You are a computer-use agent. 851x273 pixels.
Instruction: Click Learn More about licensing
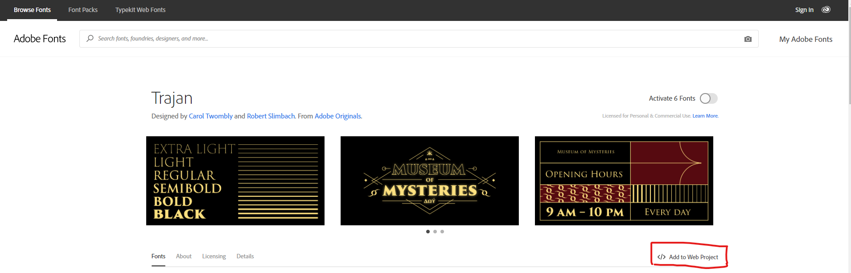pyautogui.click(x=705, y=116)
